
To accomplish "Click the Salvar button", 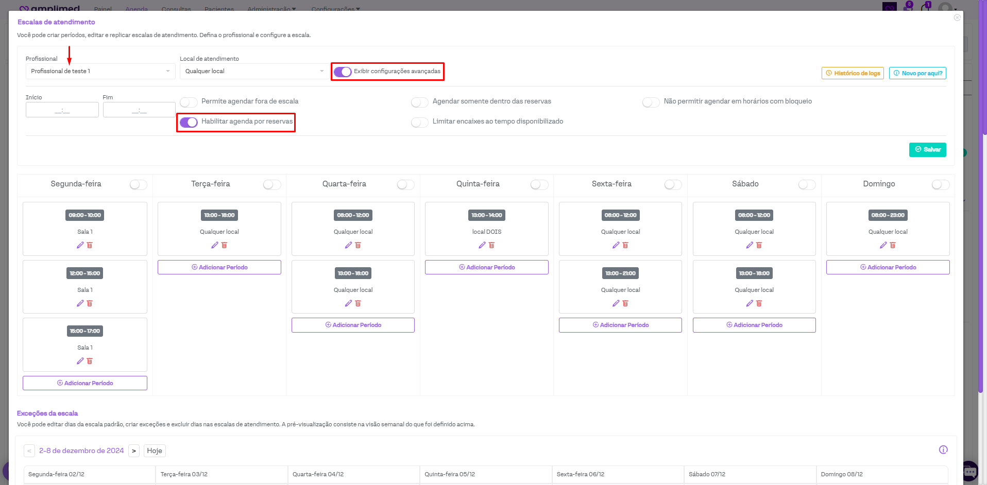I will [x=927, y=150].
